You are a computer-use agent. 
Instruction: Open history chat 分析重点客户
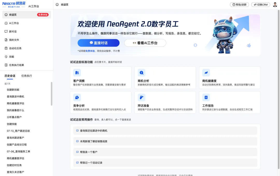[x=14, y=117]
